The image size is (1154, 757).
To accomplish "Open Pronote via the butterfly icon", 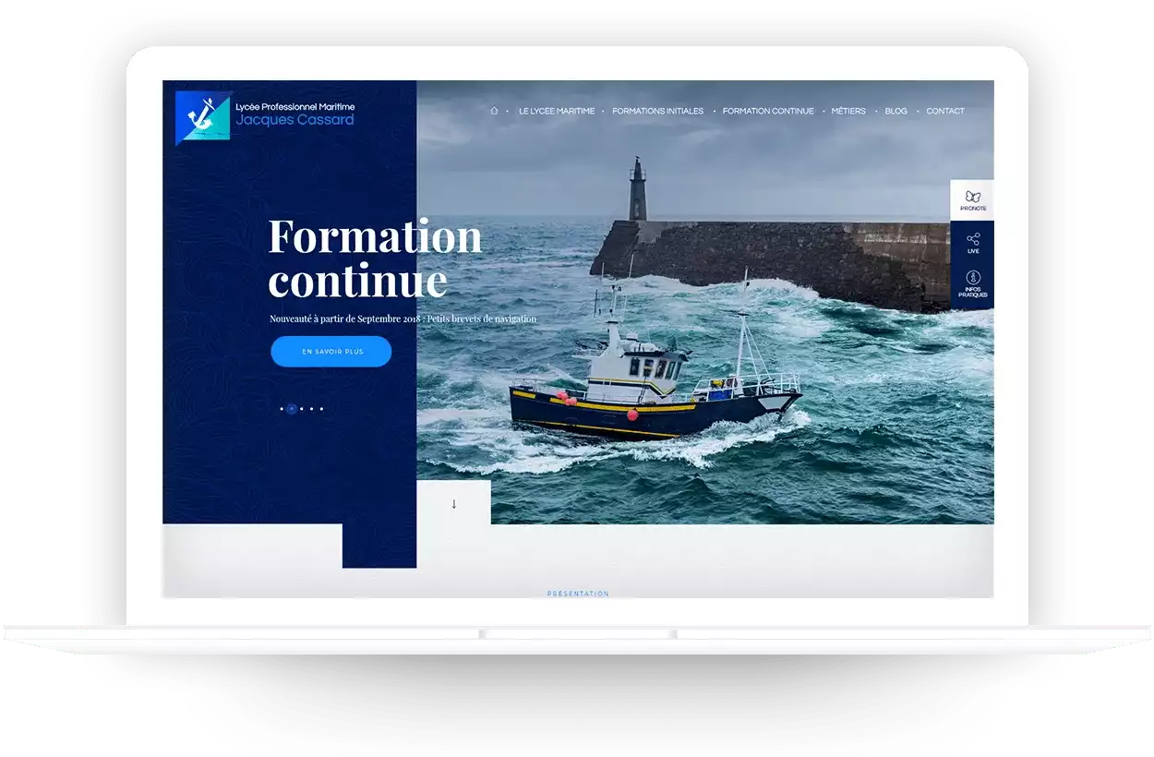I will tap(972, 197).
